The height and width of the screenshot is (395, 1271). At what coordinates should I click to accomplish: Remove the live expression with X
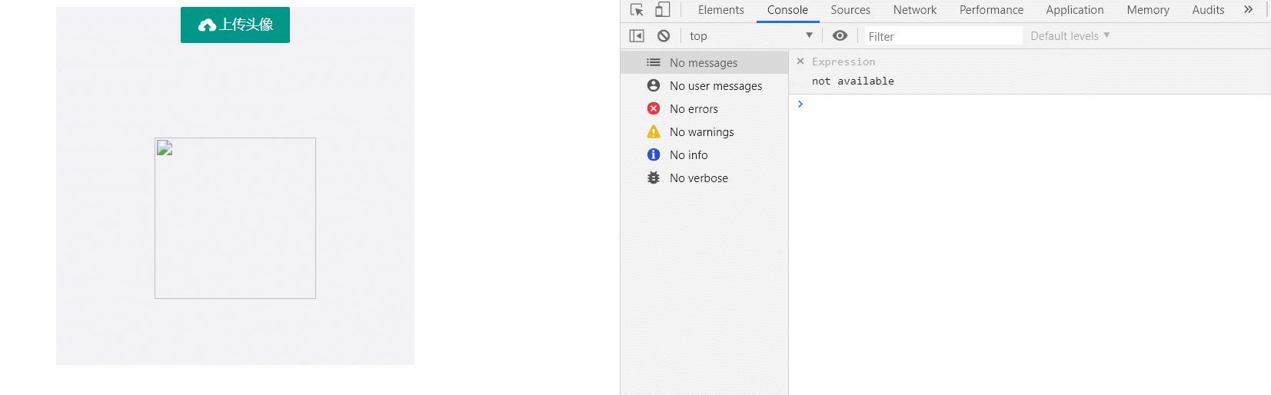(x=800, y=61)
